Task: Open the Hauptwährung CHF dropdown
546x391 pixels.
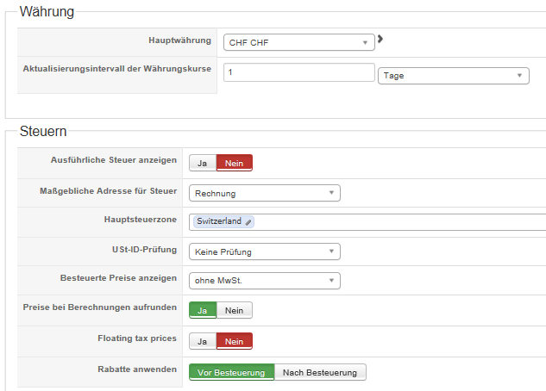Action: pos(298,42)
